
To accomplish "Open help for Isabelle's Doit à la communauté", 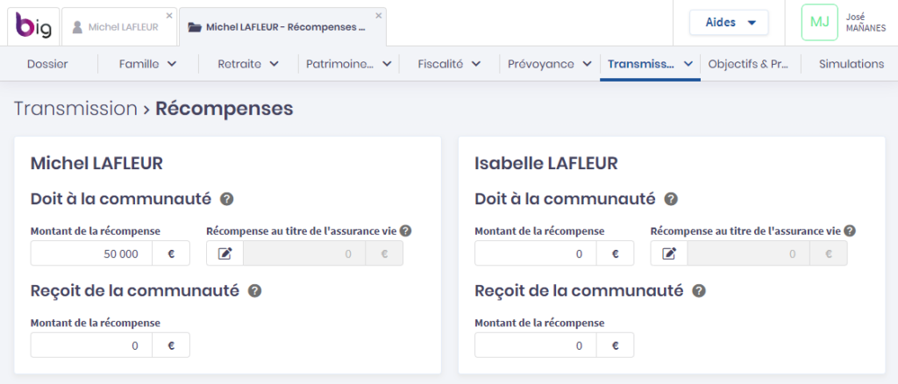I will click(x=671, y=199).
